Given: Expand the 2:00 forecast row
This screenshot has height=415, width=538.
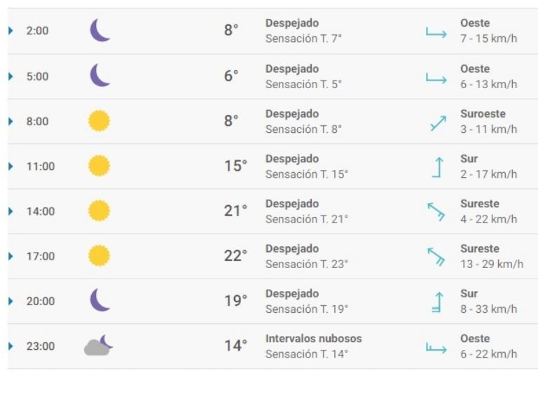Looking at the screenshot, I should point(11,31).
